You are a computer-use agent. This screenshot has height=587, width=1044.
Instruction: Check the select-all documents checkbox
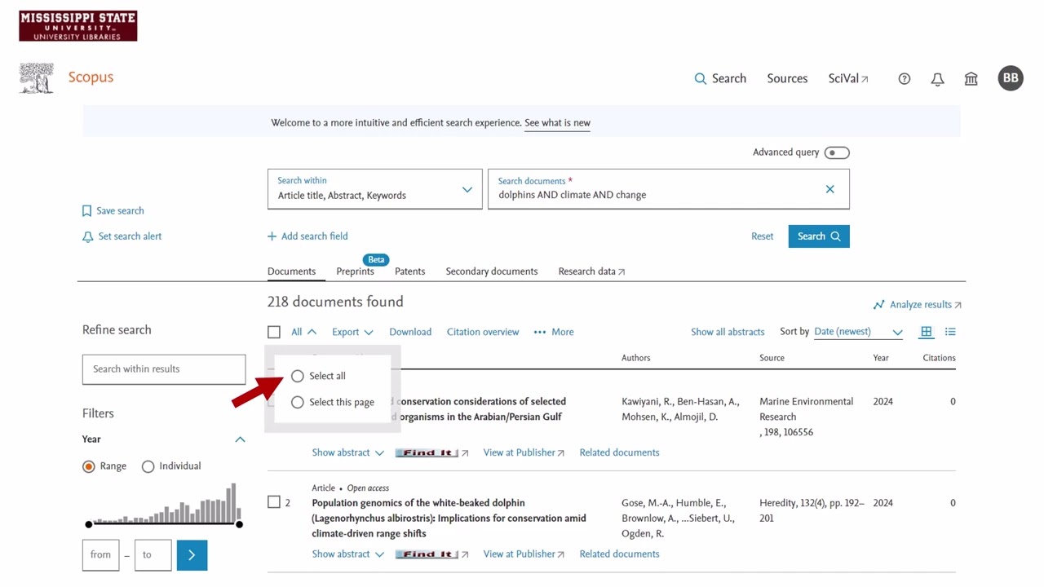pos(274,332)
